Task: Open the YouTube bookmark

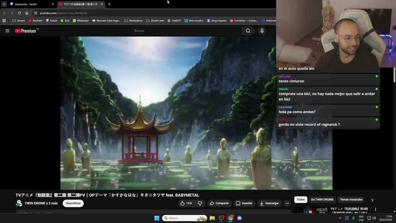Action: [x=35, y=21]
